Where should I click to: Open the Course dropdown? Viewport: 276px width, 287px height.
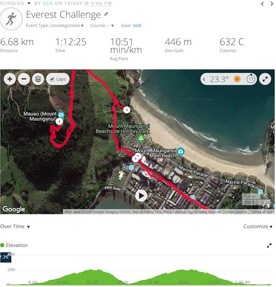102,25
